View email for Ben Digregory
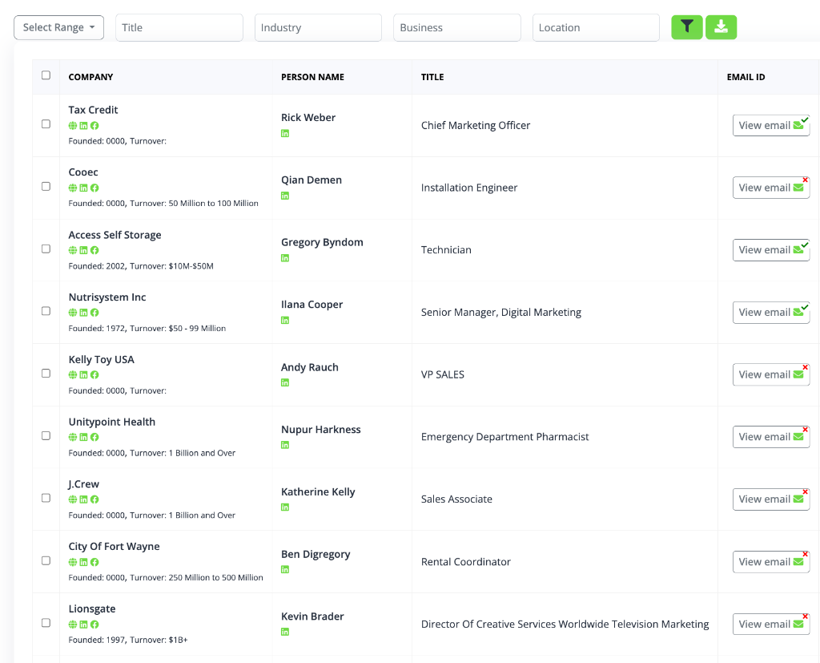Viewport: 820px width, 663px height. point(771,562)
